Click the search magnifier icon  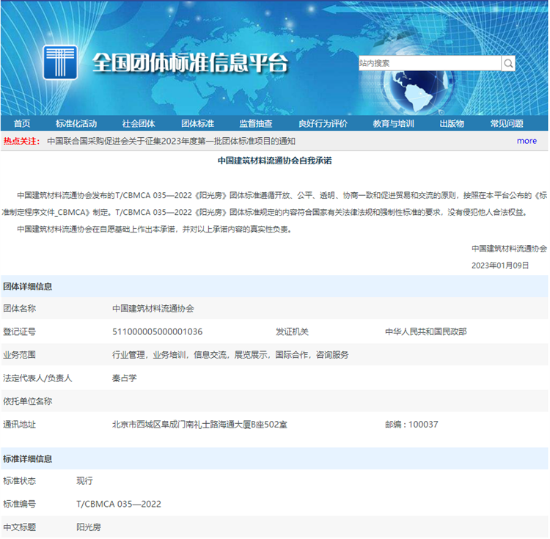[508, 64]
